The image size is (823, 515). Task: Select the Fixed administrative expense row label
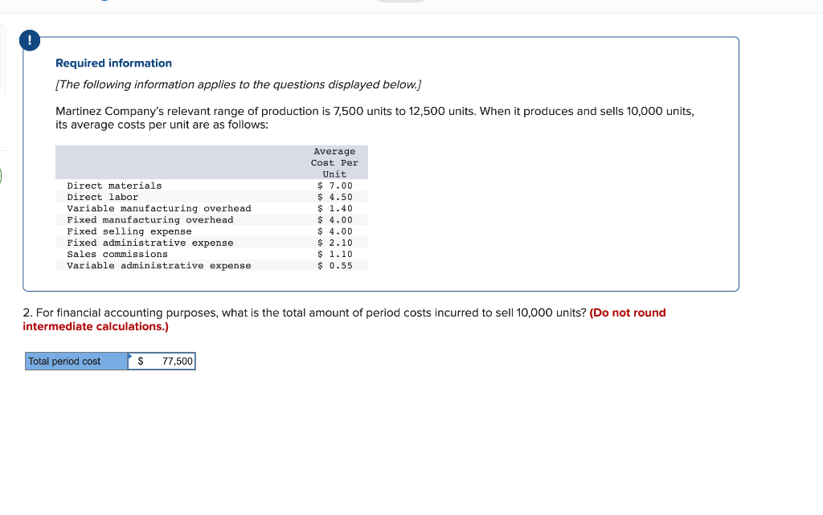coord(150,243)
